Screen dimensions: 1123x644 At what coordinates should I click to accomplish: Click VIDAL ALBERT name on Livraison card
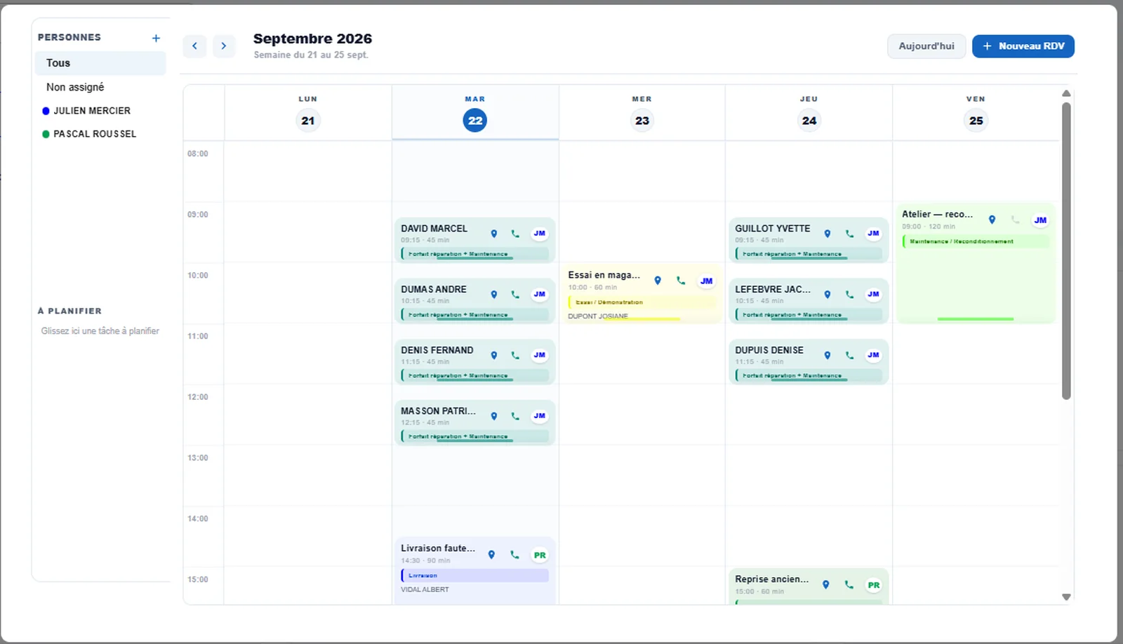(x=425, y=589)
